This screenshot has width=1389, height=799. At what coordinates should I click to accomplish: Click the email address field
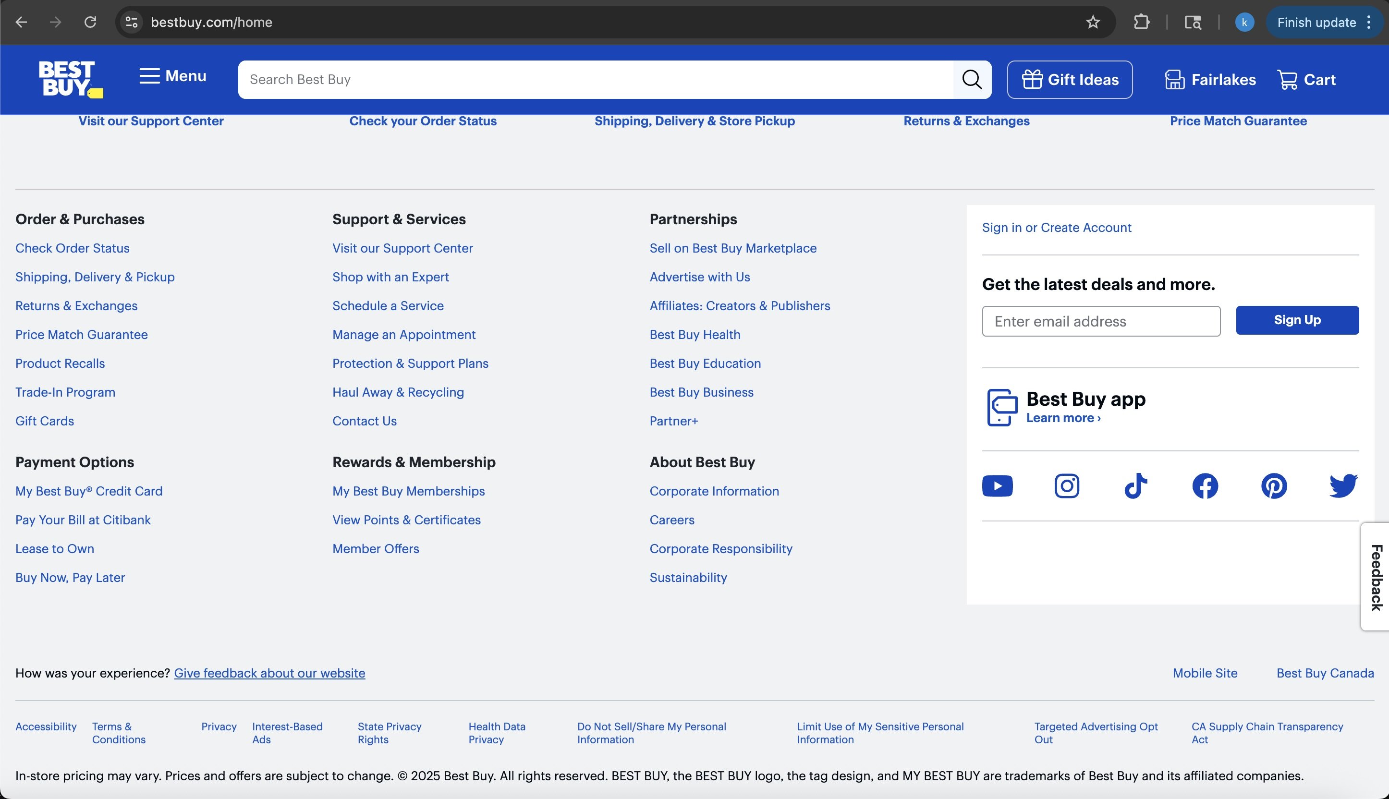tap(1100, 321)
